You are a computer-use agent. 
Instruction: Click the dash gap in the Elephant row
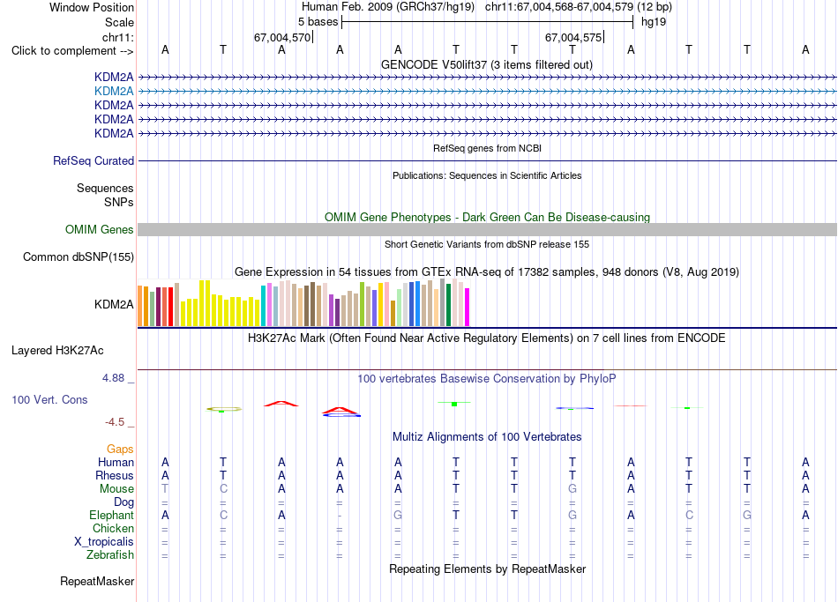(340, 516)
